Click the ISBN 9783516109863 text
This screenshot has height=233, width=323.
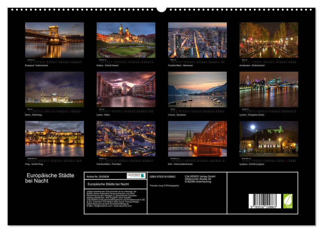coord(162,176)
